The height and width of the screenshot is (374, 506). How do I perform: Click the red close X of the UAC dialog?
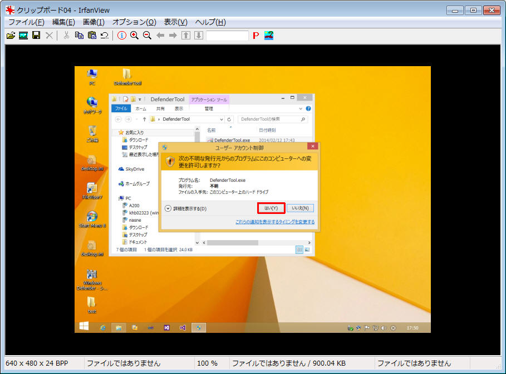tap(312, 146)
